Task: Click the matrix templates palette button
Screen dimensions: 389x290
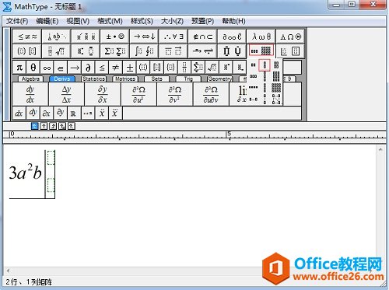Action: pos(261,51)
